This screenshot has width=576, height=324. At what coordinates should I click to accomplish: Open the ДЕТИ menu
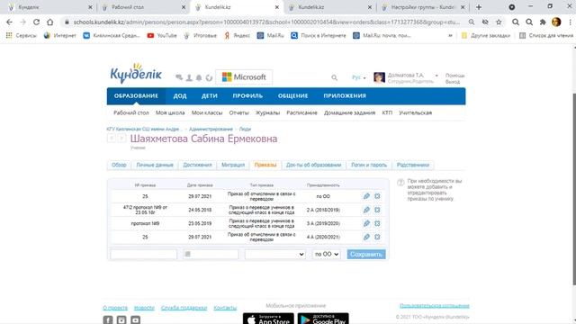pyautogui.click(x=210, y=96)
